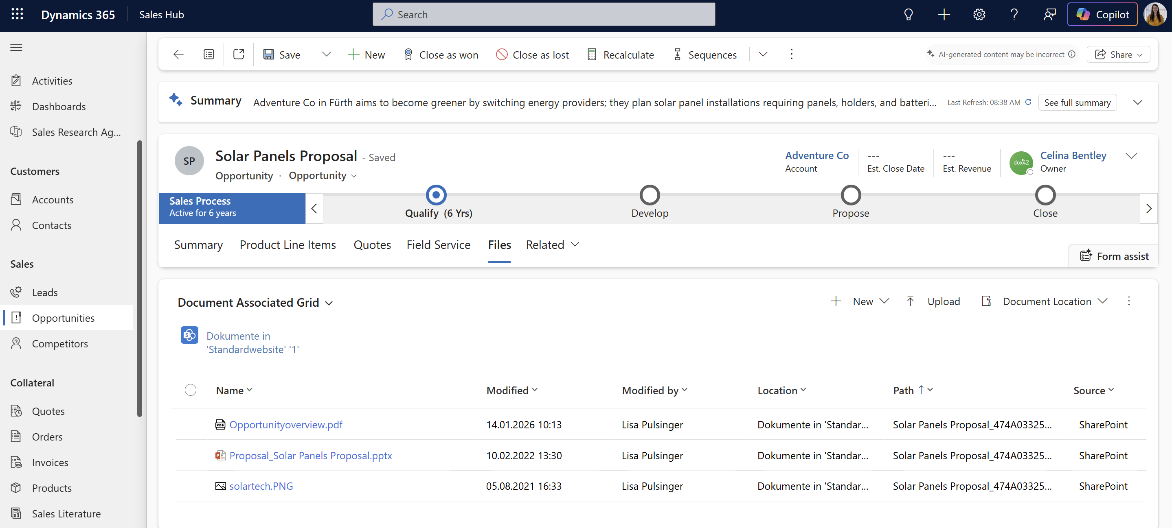Switch to Product Line Items tab
This screenshot has height=528, width=1172.
(288, 245)
